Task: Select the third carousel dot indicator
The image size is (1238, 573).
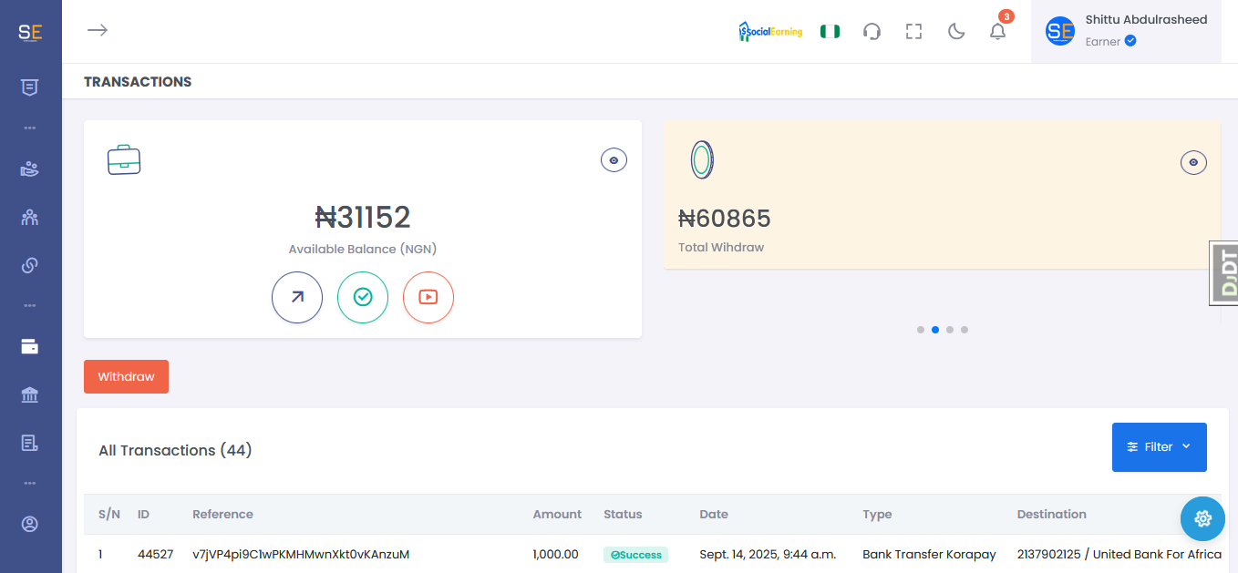Action: click(950, 330)
